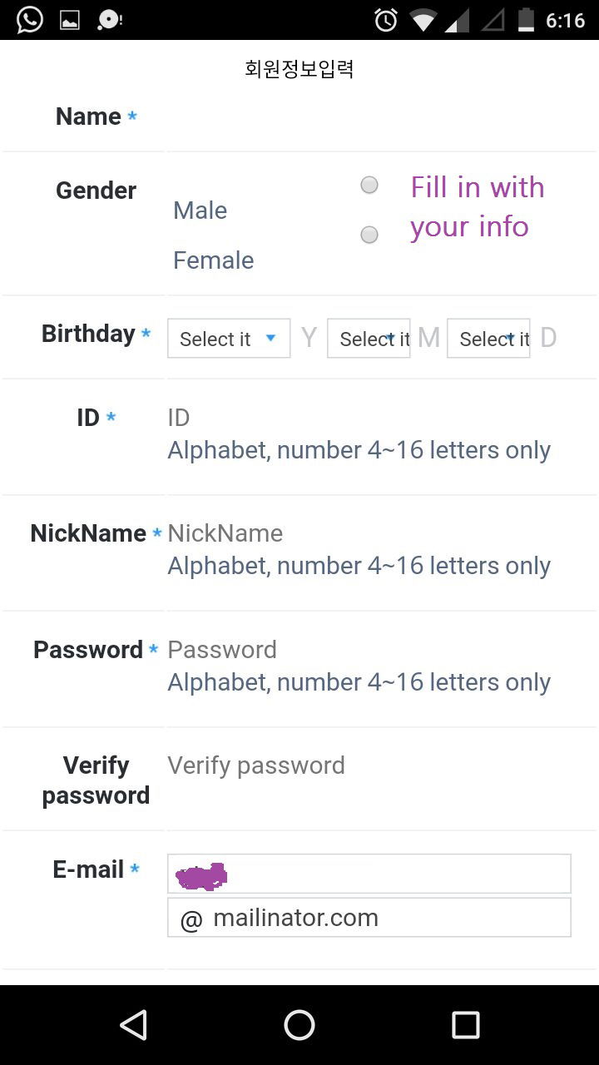Tap the alarm clock status icon
This screenshot has height=1065, width=599.
pos(386,20)
